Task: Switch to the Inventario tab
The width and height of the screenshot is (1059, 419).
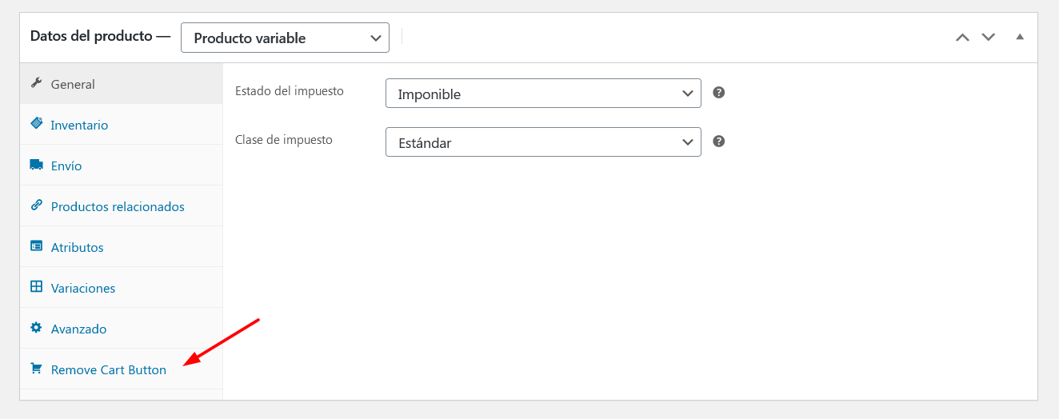Action: [x=122, y=125]
